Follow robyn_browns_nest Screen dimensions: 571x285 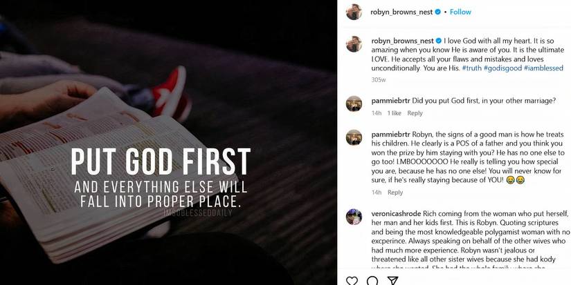point(461,12)
